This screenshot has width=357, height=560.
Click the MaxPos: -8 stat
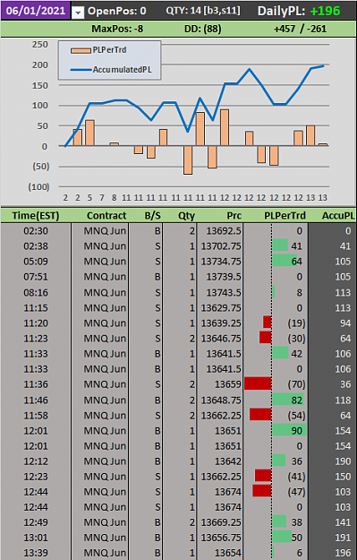(x=117, y=29)
